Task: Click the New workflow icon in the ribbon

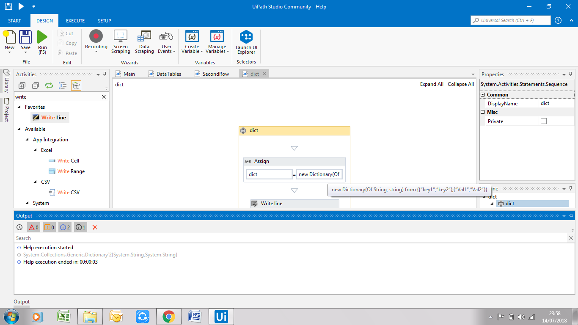Action: [9, 41]
